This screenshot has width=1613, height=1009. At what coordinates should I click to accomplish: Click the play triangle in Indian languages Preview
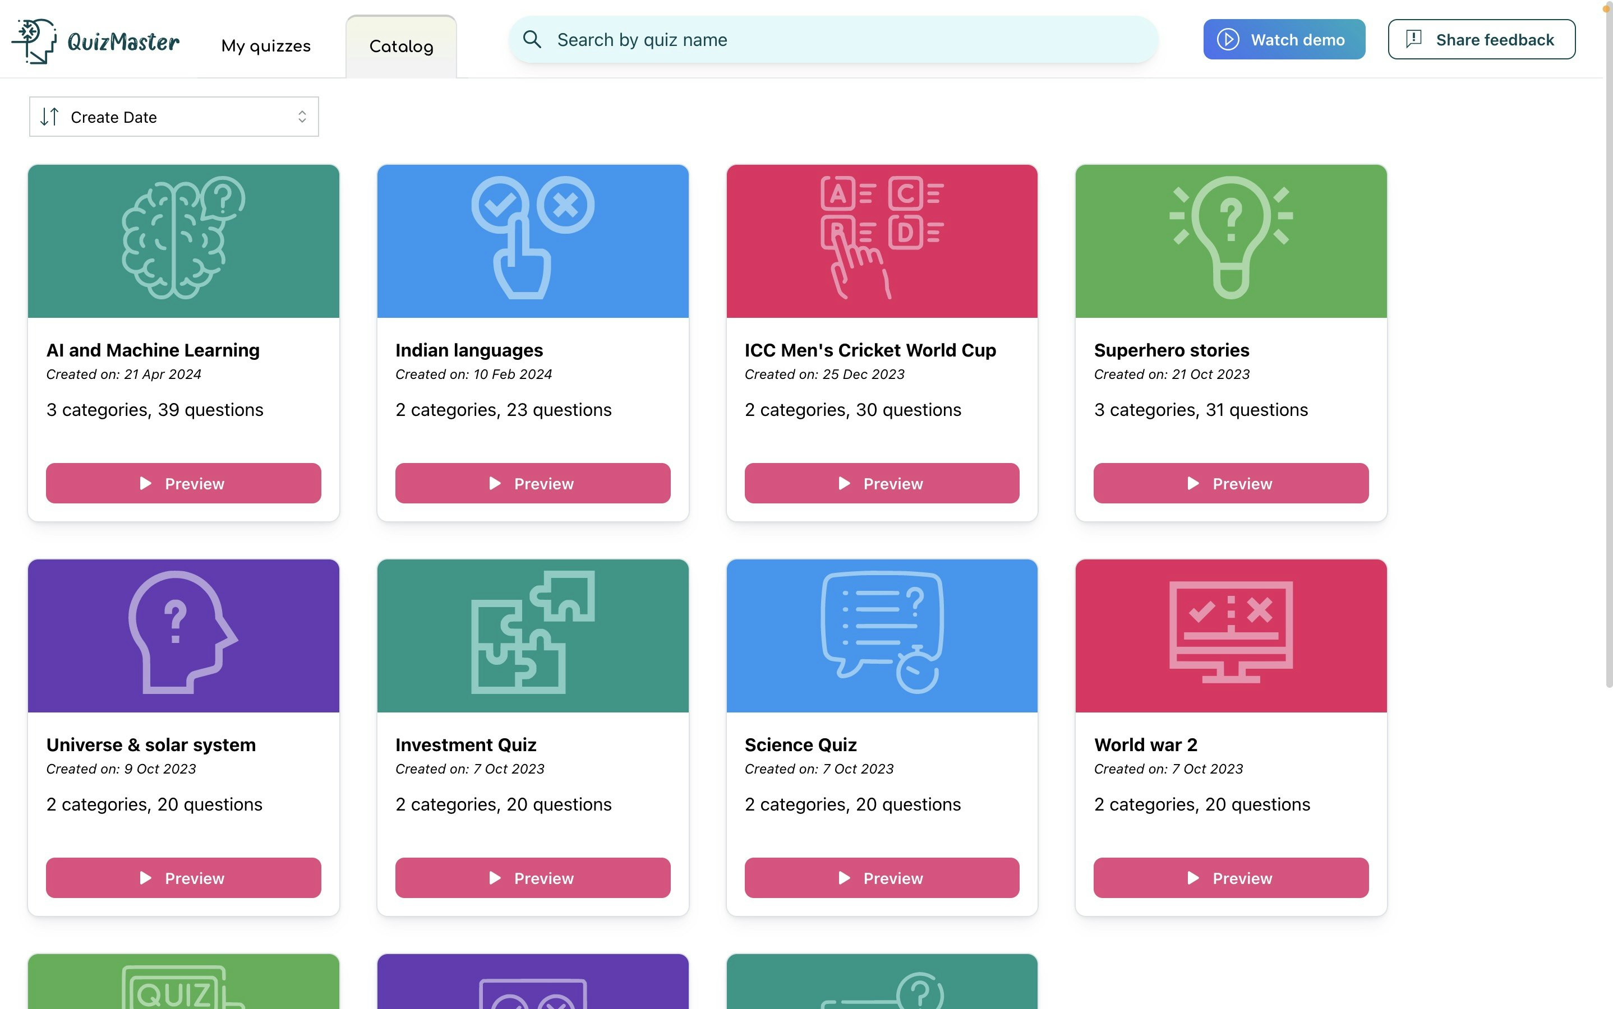pyautogui.click(x=495, y=483)
